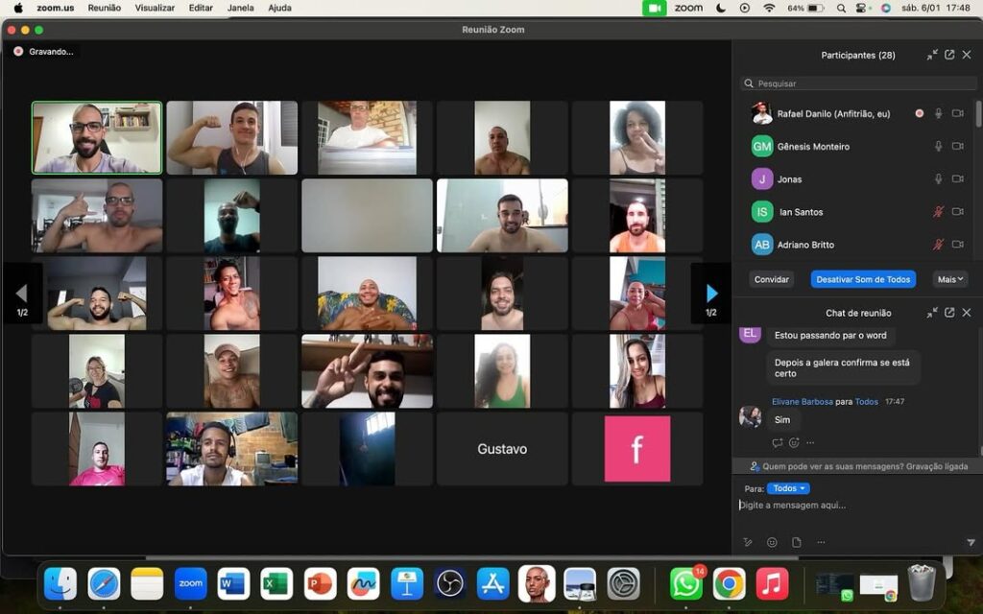
Task: Pop out the Chat de reunião panel
Action: 949,313
